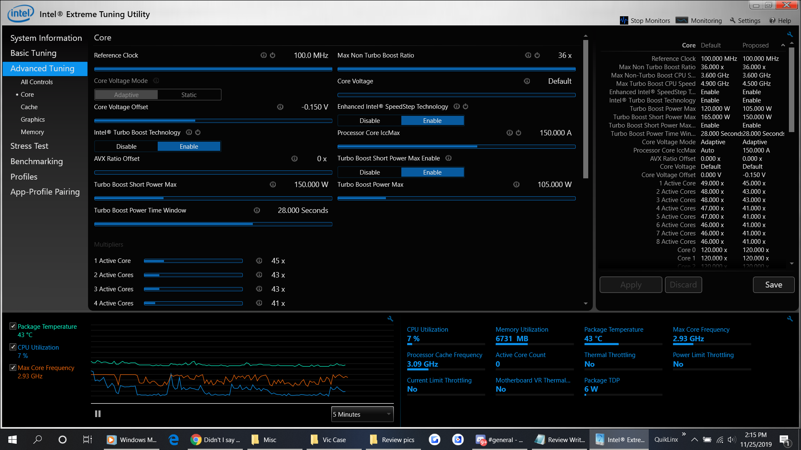
Task: Show info for Intel Turbo Boost Technology
Action: [189, 132]
